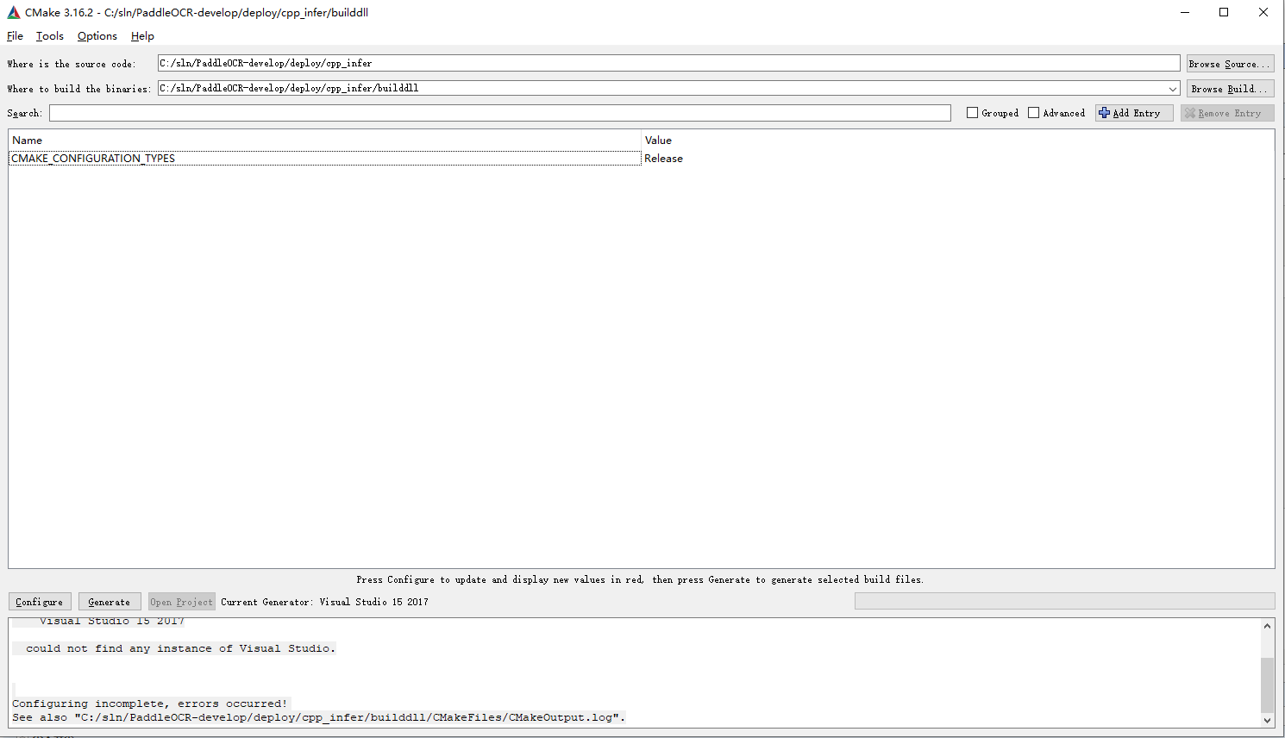The height and width of the screenshot is (738, 1285).
Task: Click the Add Entry plus icon
Action: 1105,112
